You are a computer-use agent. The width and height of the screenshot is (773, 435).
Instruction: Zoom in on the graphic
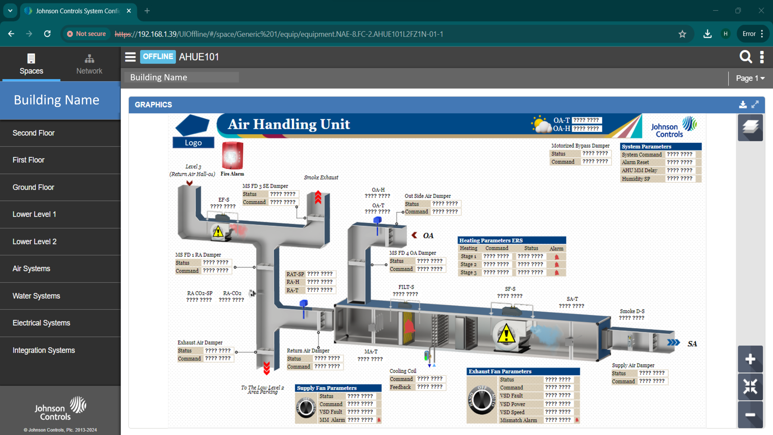(750, 359)
